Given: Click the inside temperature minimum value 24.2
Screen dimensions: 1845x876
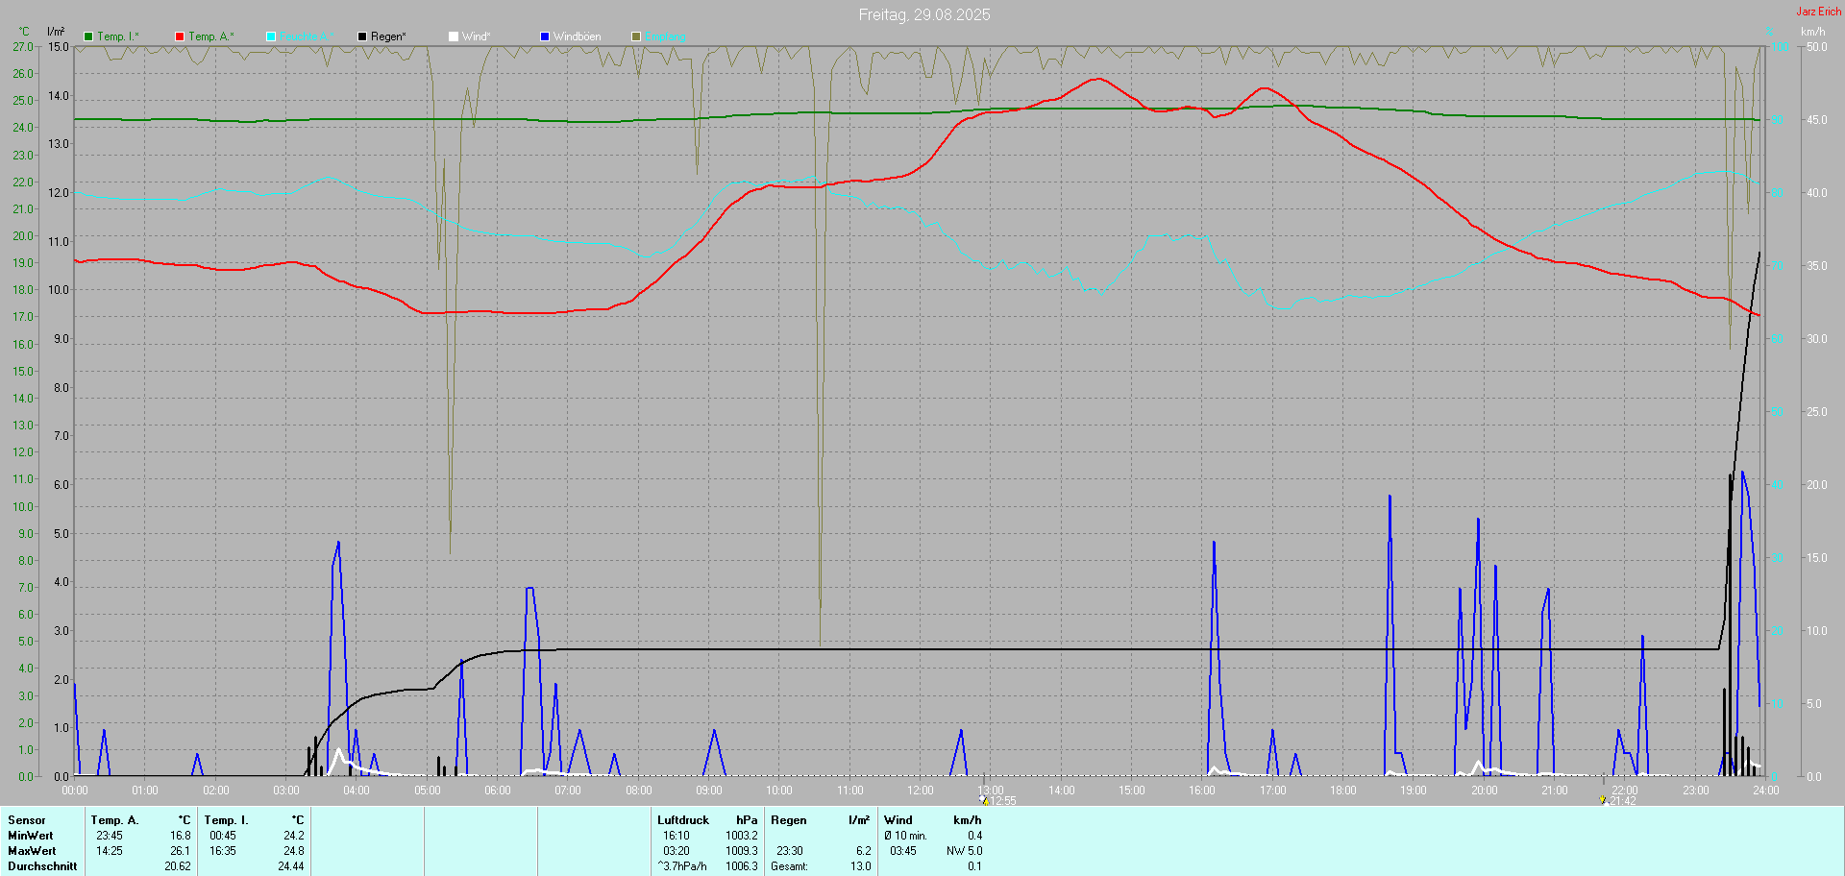Looking at the screenshot, I should [x=294, y=836].
